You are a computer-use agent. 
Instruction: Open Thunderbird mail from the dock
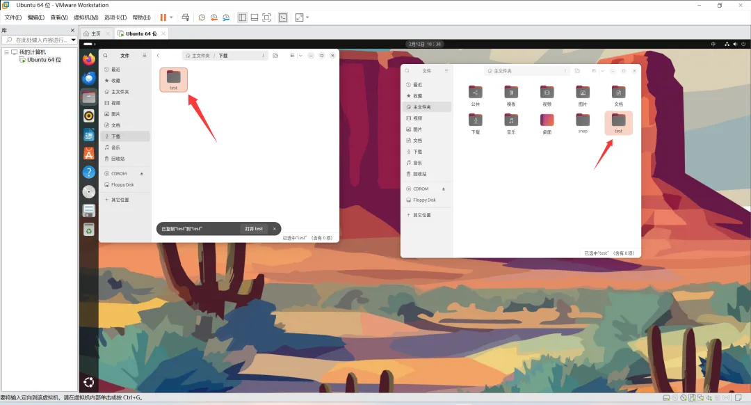tap(88, 78)
